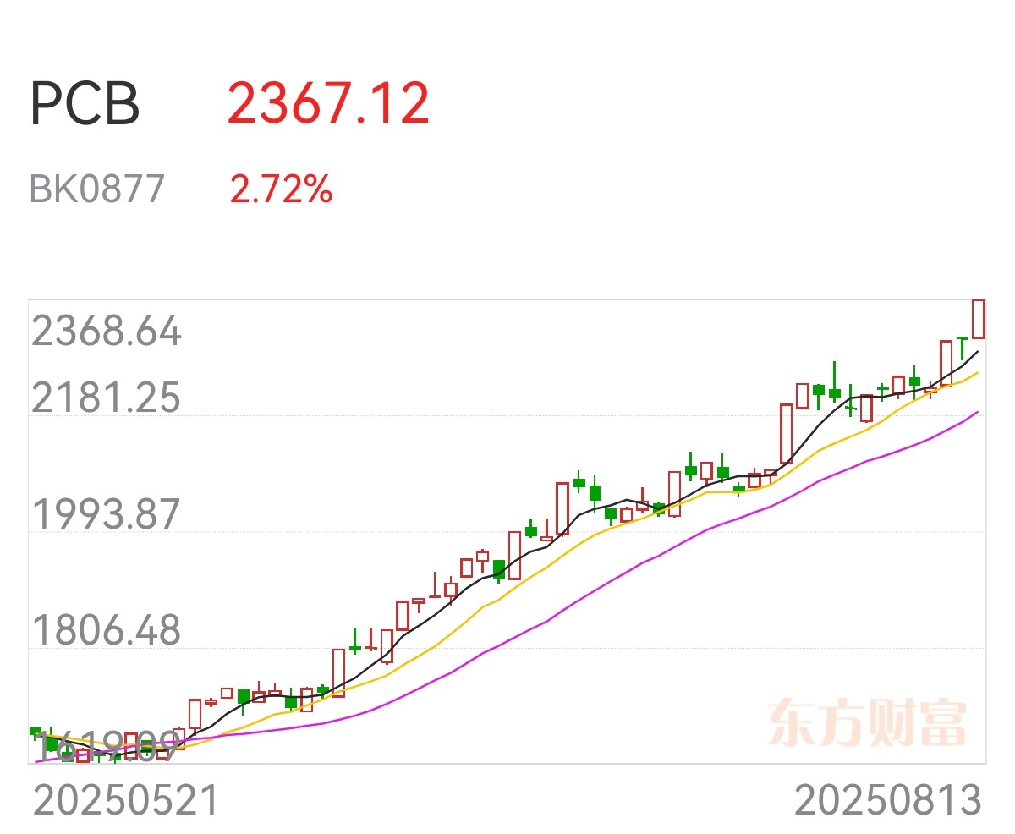The width and height of the screenshot is (1015, 834).
Task: Click the Eastmoney watermark logo
Action: coord(867,722)
